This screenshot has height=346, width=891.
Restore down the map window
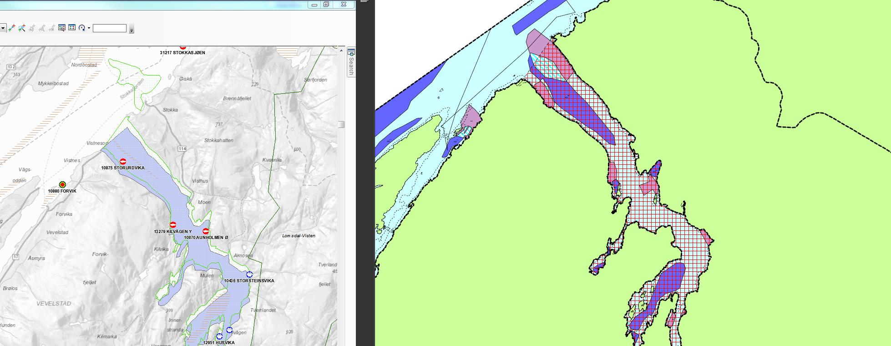pos(326,4)
